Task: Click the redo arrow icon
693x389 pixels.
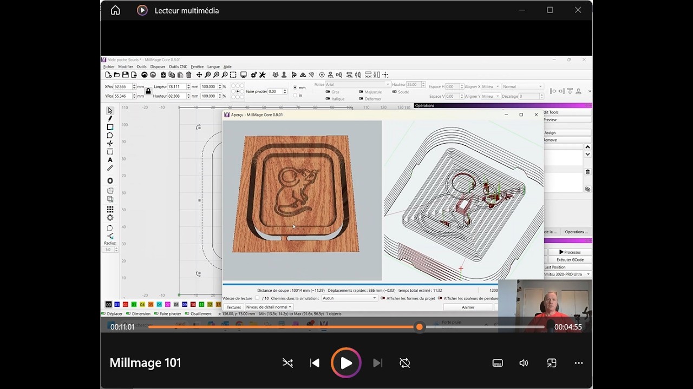Action: click(x=153, y=75)
